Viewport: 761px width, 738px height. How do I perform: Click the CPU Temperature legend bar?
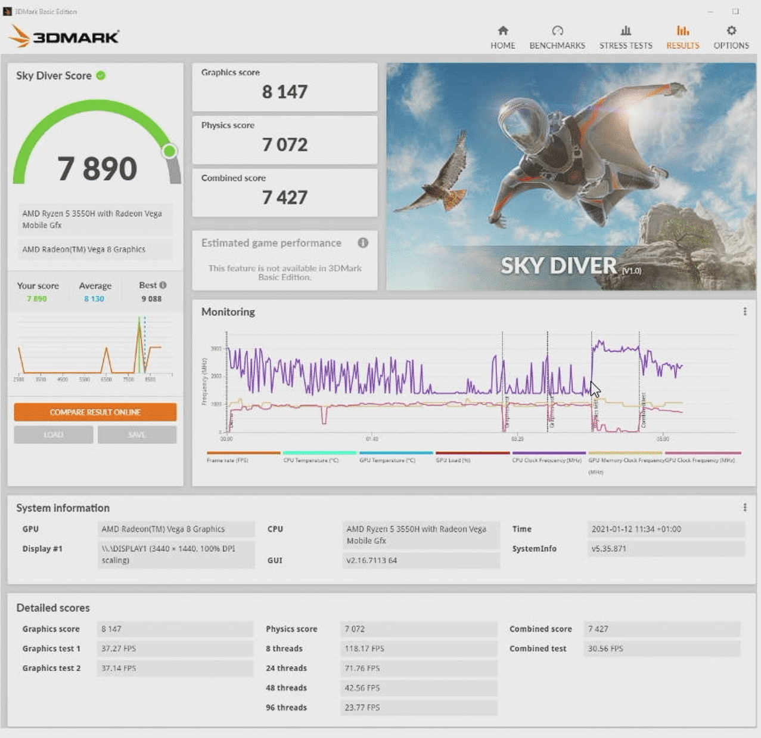320,453
